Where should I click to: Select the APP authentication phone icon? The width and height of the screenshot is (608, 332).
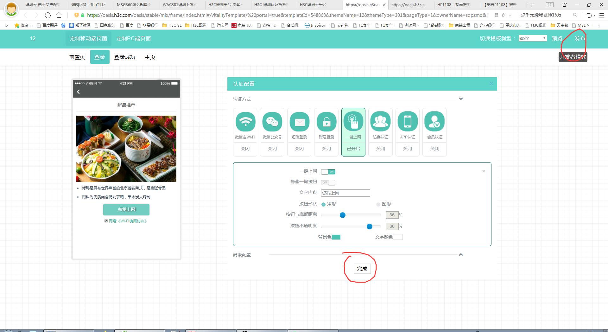(x=408, y=122)
